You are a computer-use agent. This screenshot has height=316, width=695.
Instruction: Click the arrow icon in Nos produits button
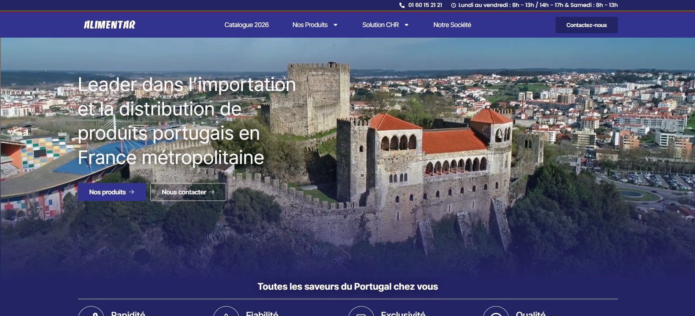tap(132, 192)
